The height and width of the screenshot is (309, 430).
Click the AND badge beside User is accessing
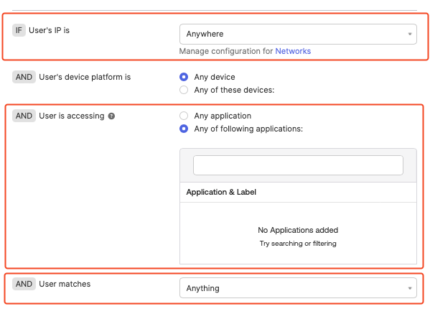point(24,116)
